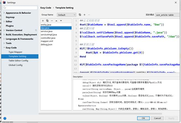Screen dimensions: 181x123
Task: Copy the current template group
Action: pos(80,15)
